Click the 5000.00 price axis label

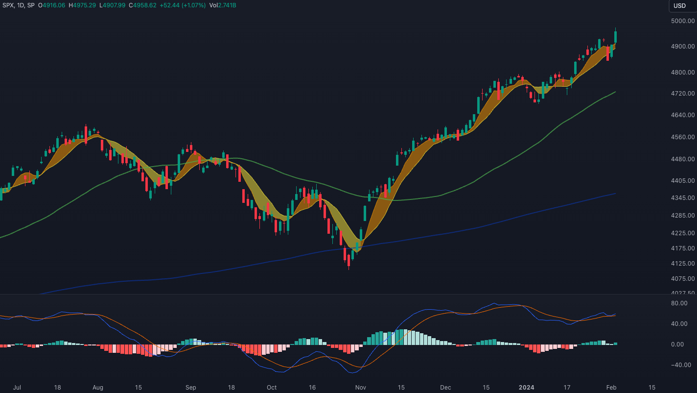[683, 21]
